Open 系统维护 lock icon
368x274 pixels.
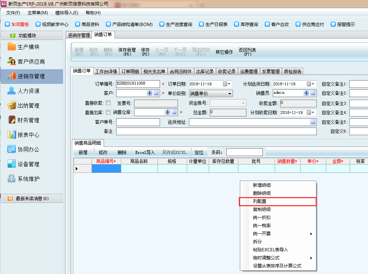click(12, 179)
